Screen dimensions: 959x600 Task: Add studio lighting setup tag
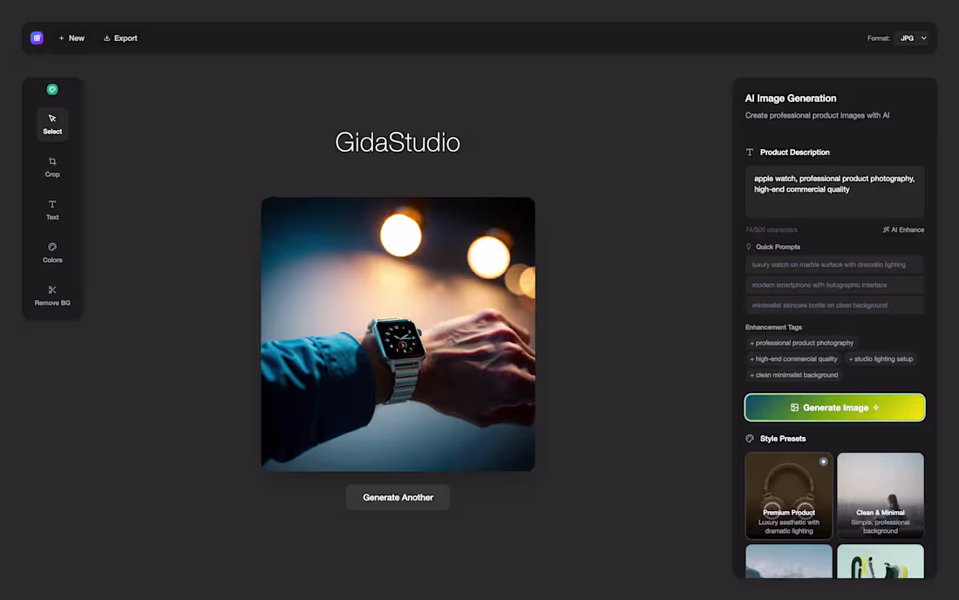tap(881, 359)
